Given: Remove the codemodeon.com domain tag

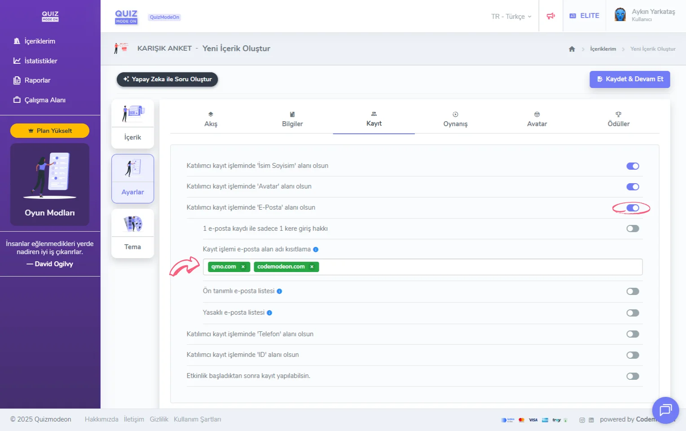Looking at the screenshot, I should tap(312, 267).
